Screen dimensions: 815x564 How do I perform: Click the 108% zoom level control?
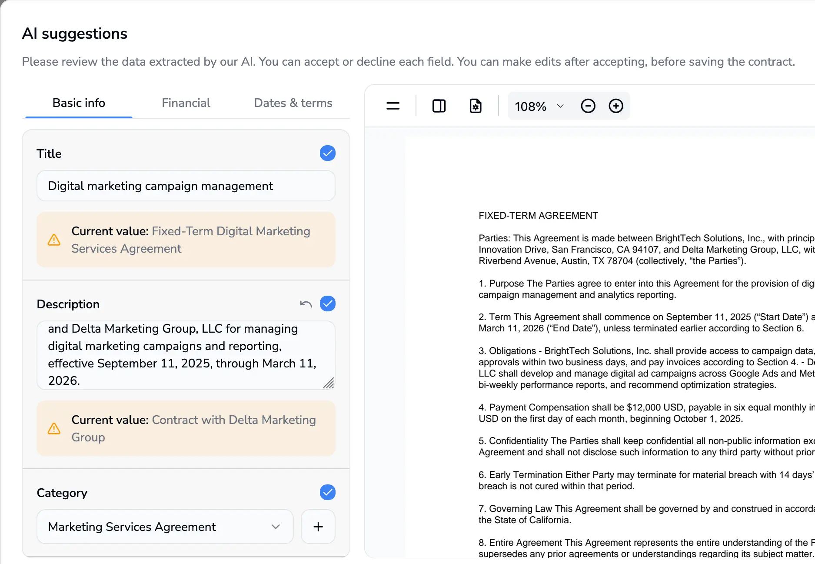[x=530, y=106]
